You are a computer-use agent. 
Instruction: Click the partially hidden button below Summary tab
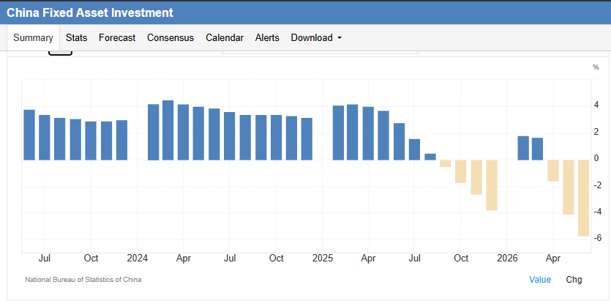[60, 53]
